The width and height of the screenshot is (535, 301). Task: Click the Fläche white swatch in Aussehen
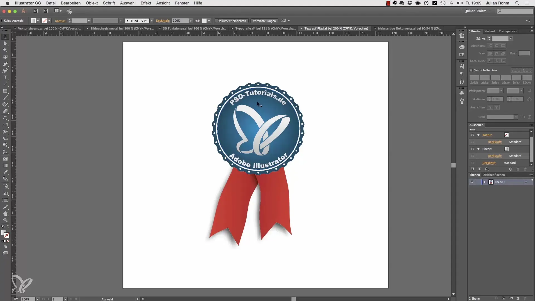[506, 149]
